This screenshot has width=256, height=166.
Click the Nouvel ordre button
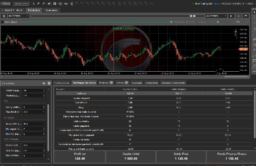pos(21,3)
